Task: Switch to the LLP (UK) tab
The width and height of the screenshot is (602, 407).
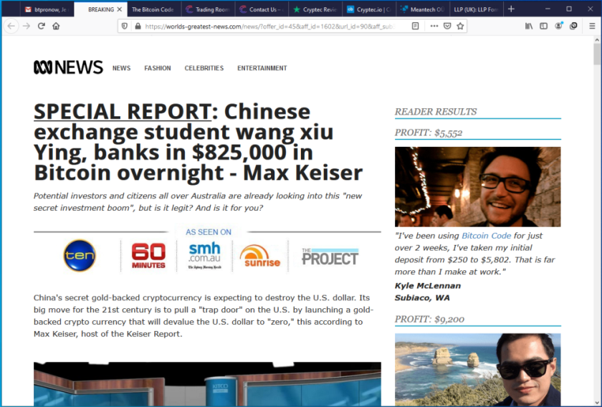Action: (x=476, y=9)
